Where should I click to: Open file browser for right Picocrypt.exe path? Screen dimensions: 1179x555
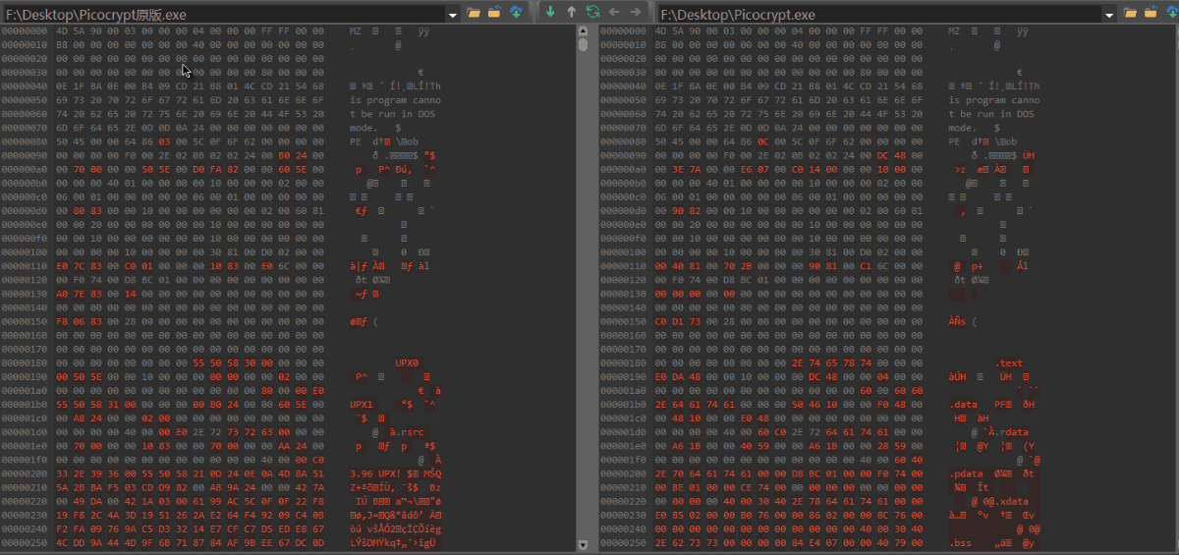pyautogui.click(x=1130, y=13)
